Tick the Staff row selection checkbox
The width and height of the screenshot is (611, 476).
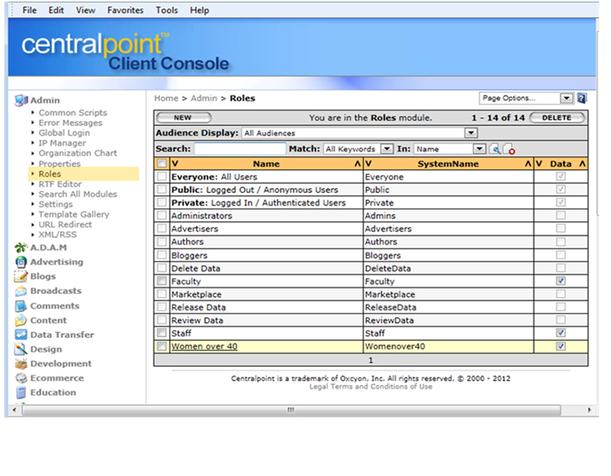(162, 333)
